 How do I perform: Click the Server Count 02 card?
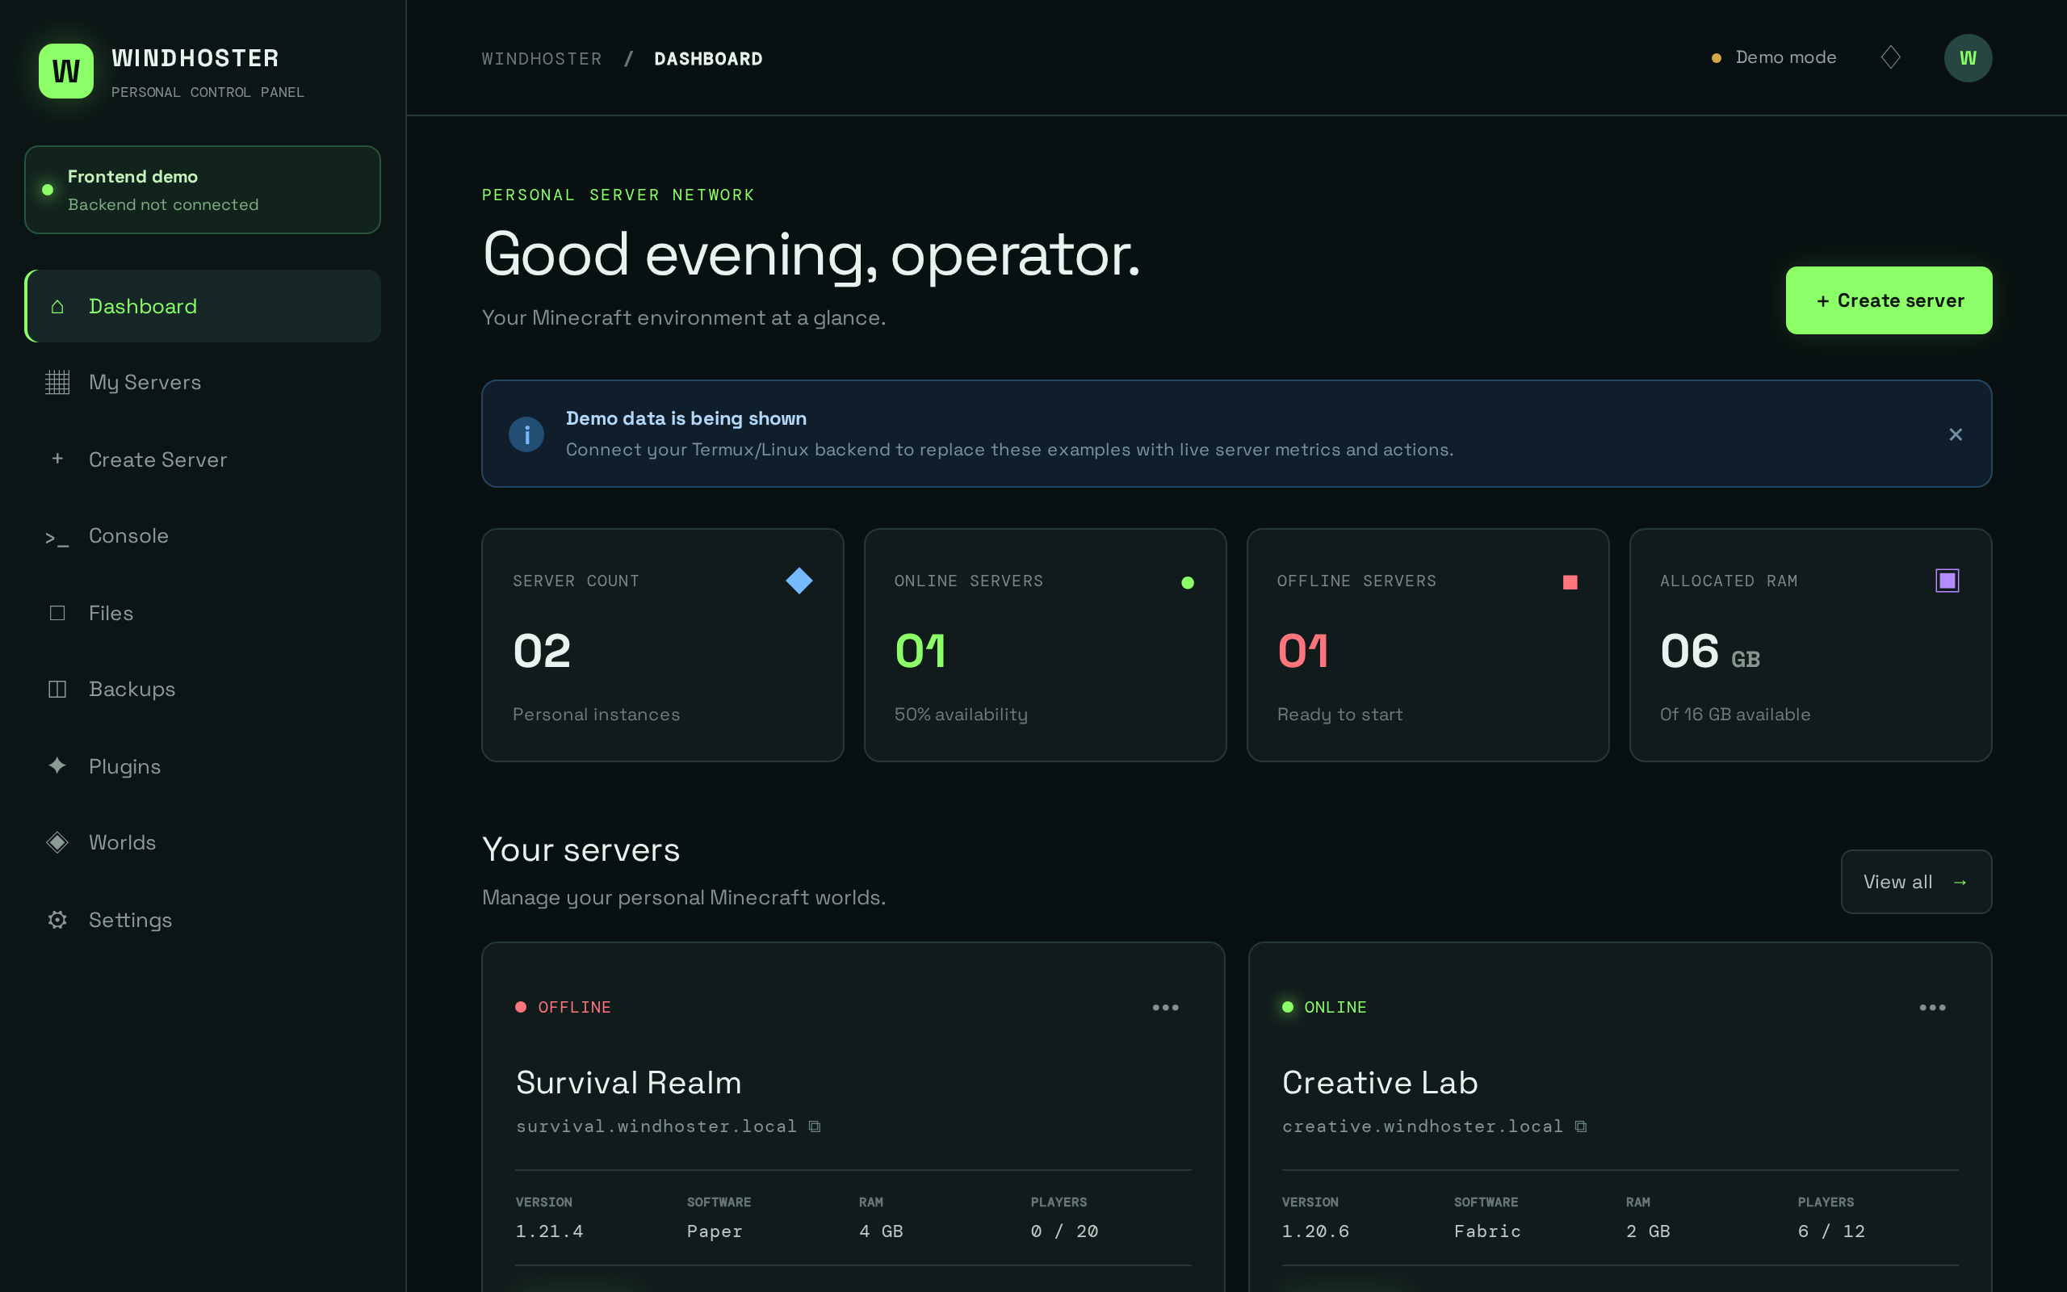(x=663, y=645)
